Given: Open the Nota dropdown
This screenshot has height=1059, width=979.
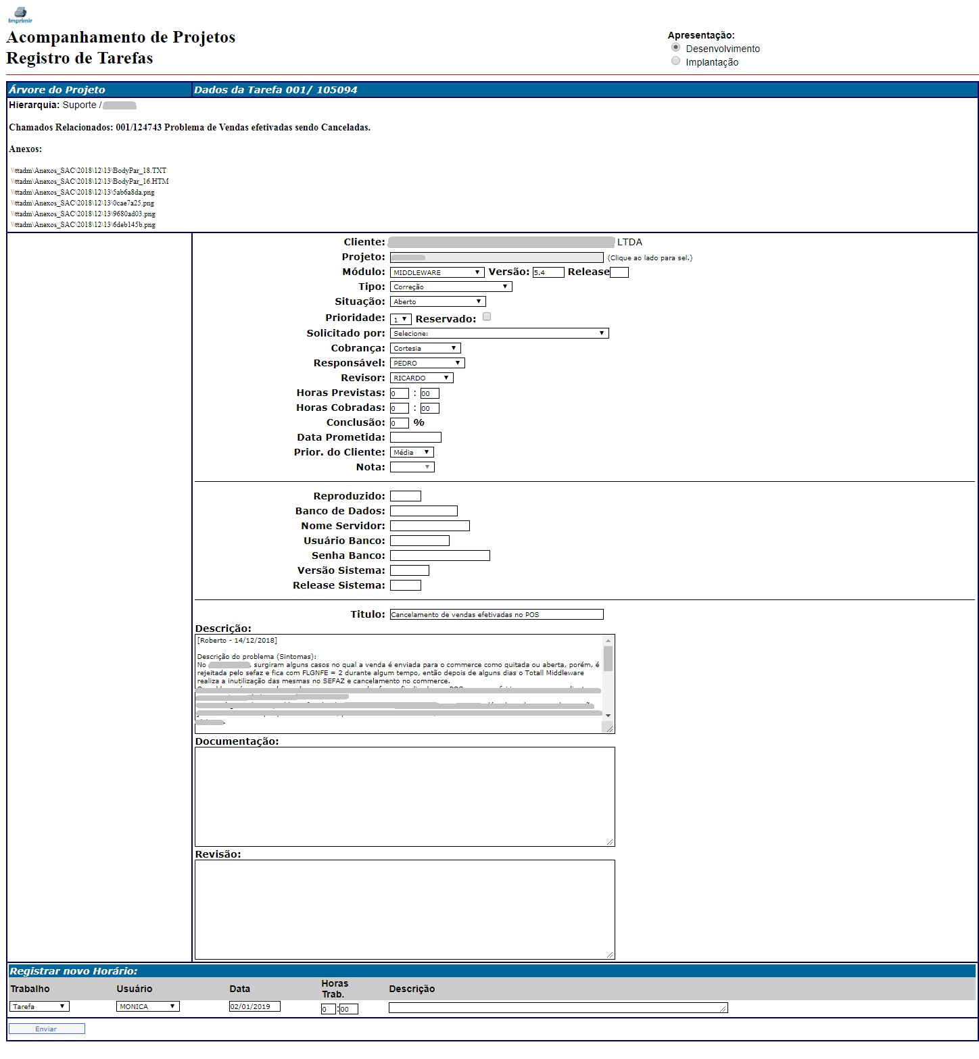Looking at the screenshot, I should coord(412,467).
